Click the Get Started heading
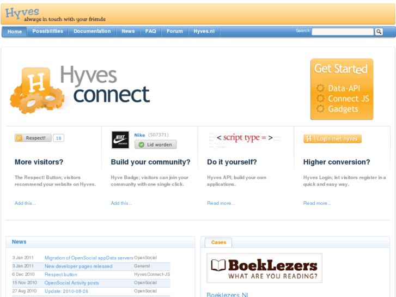Viewport: 396px width, 297px height. pyautogui.click(x=340, y=69)
